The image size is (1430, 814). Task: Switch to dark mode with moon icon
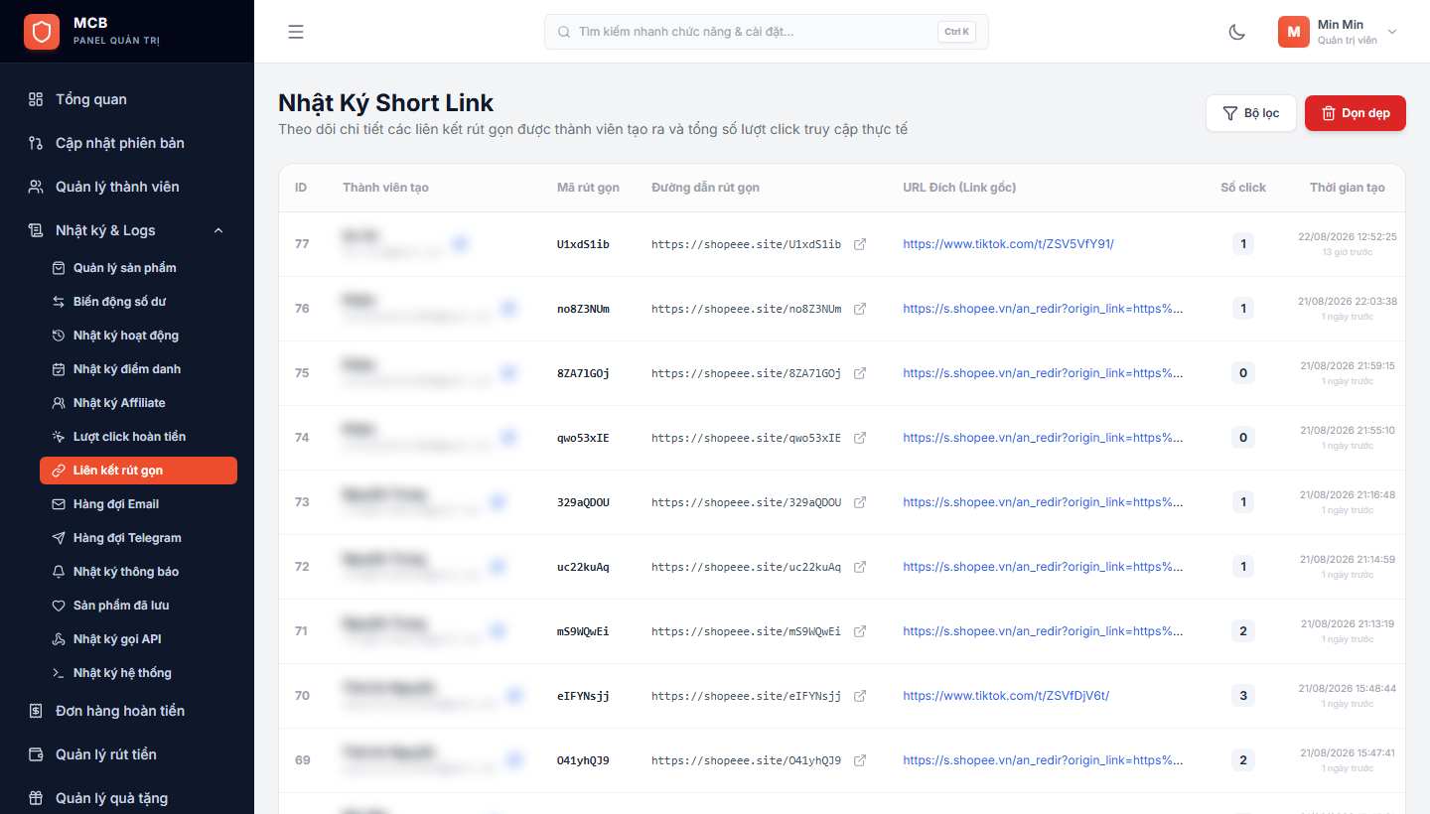pos(1236,32)
